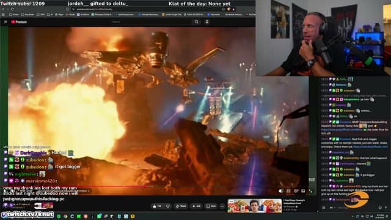The image size is (391, 220).
Task: Toggle subtitles in the video player
Action: [x=288, y=191]
